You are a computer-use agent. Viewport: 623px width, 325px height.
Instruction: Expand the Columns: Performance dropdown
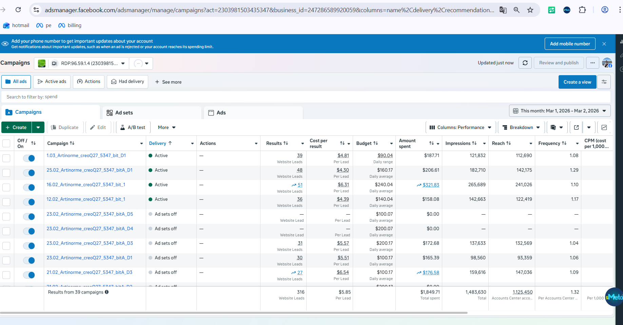pyautogui.click(x=461, y=128)
